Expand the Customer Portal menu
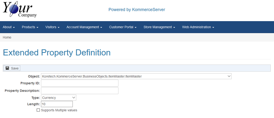 coord(123,27)
